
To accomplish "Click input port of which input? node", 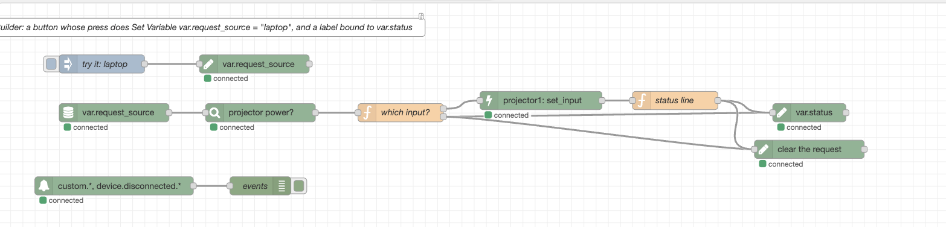I will (x=358, y=113).
